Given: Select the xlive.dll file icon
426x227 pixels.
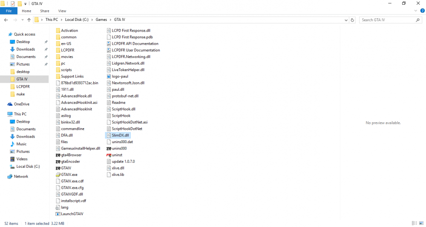Looking at the screenshot, I should [x=109, y=168].
